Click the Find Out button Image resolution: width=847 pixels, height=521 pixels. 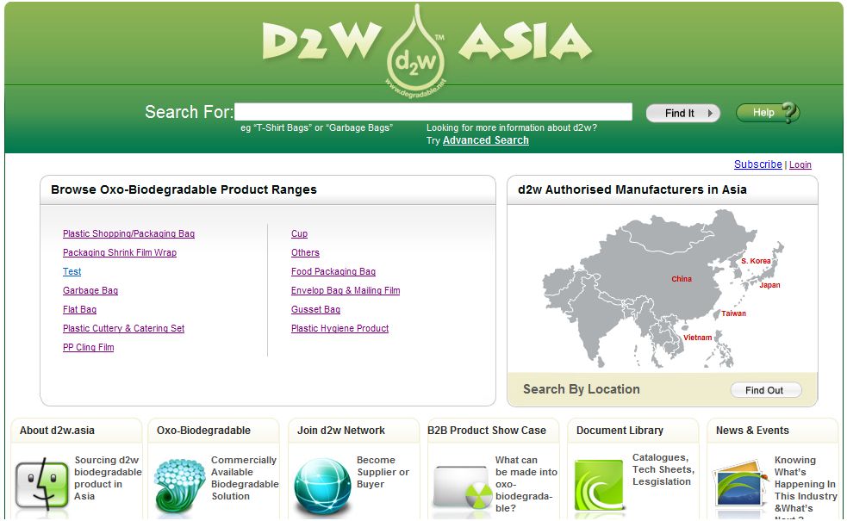tap(765, 390)
